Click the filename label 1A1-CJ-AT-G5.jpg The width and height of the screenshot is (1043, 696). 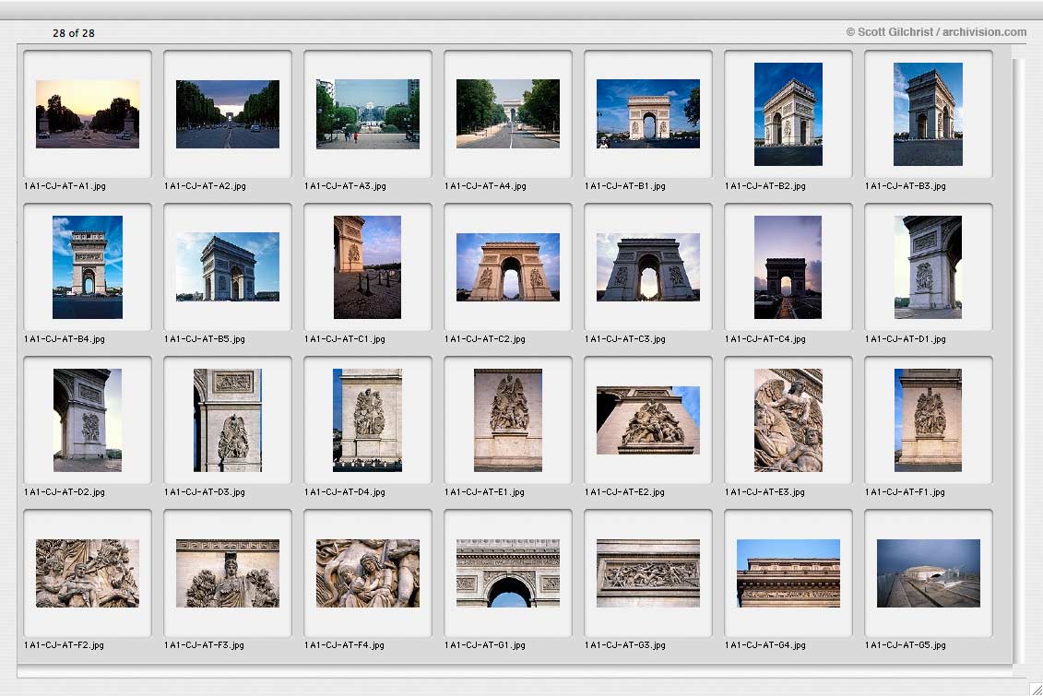tap(905, 644)
